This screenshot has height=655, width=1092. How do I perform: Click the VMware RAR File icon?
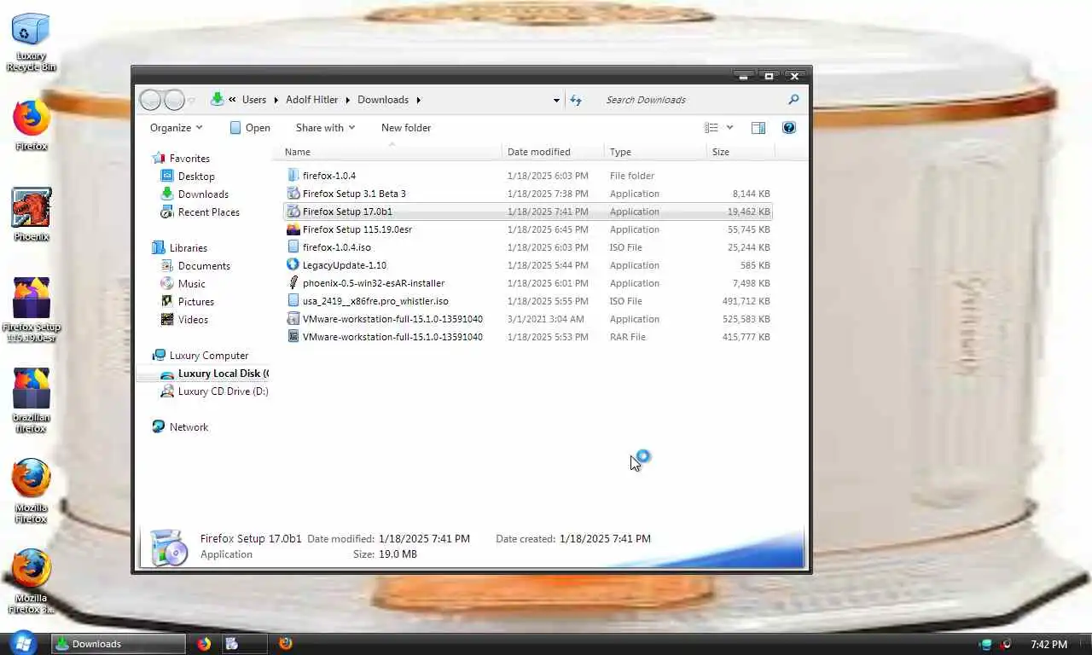click(293, 337)
